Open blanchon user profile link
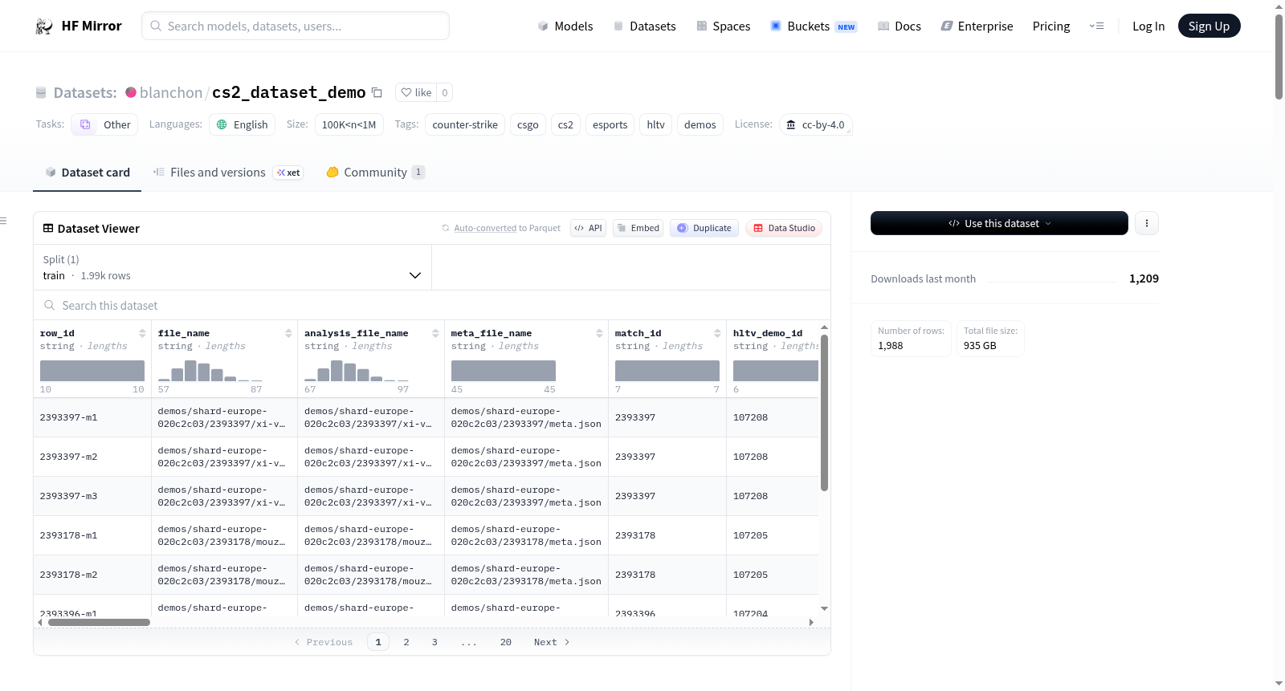The image size is (1285, 691). pyautogui.click(x=171, y=92)
